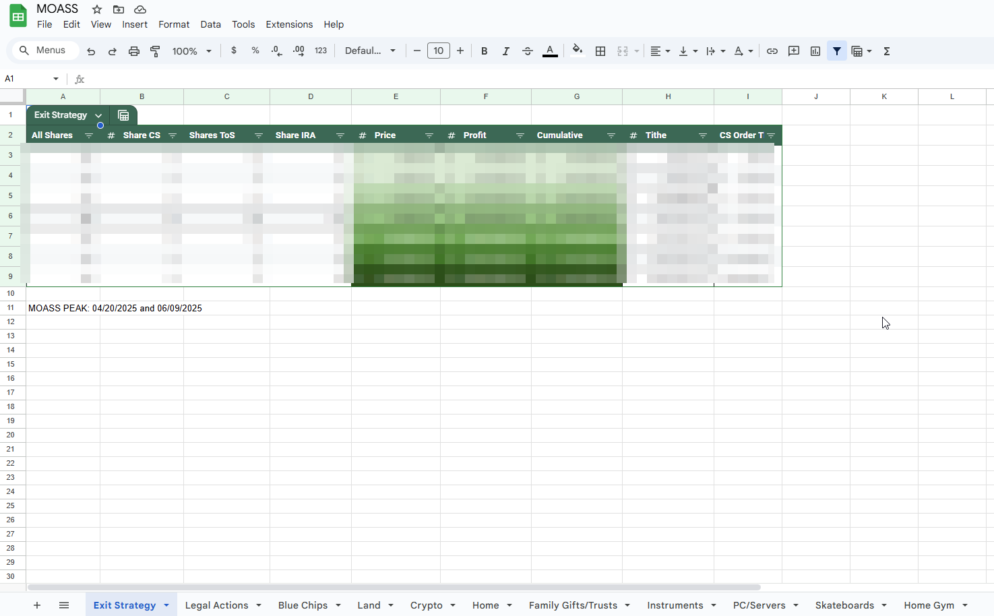Open the Edit menu
The height and width of the screenshot is (616, 994).
tap(71, 24)
